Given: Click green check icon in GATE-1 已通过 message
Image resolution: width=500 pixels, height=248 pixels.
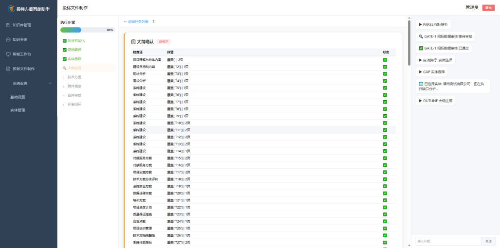Looking at the screenshot, I should pos(421,49).
